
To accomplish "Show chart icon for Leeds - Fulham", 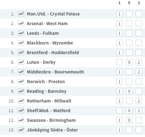I will (21, 33).
